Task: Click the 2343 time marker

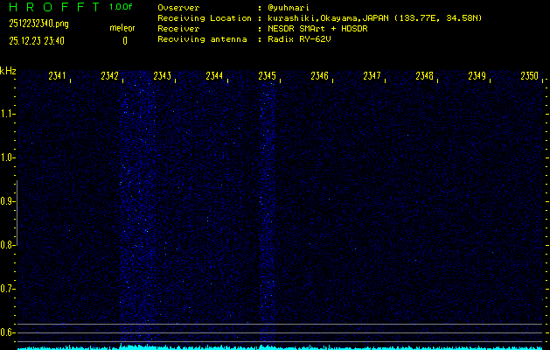Action: coord(163,76)
